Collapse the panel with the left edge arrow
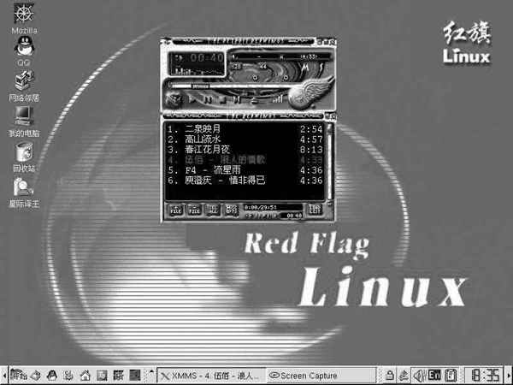513x385 pixels. point(3,376)
